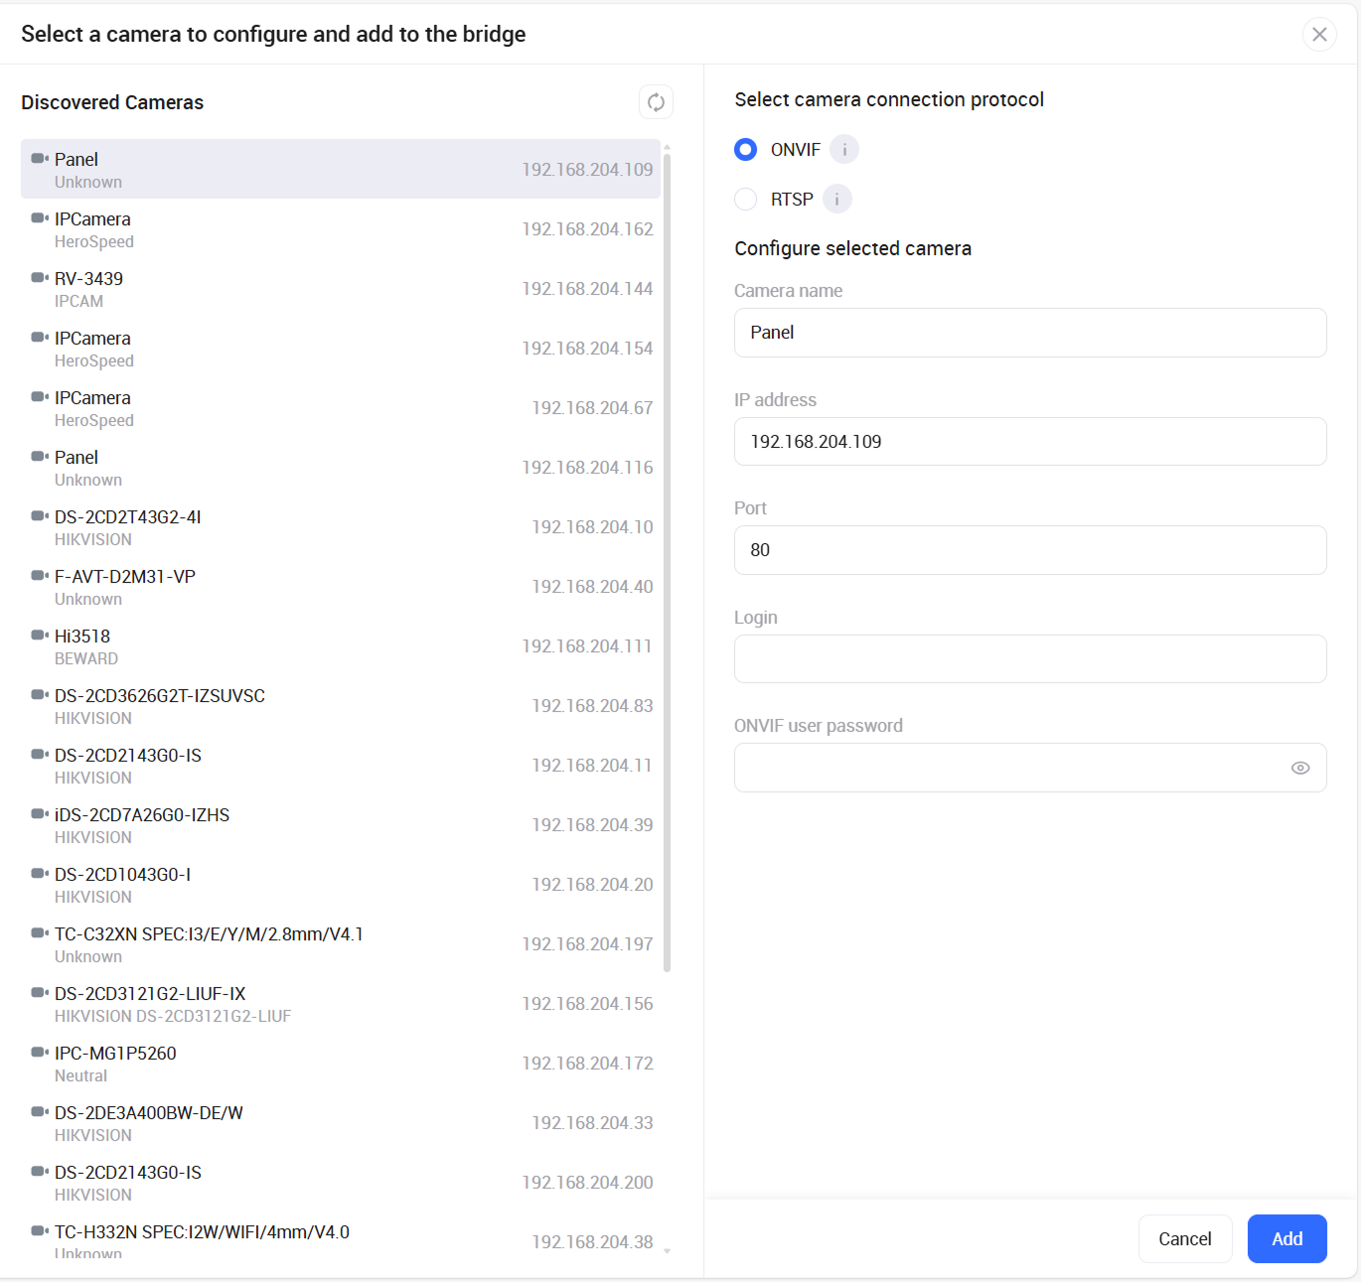This screenshot has height=1282, width=1361.
Task: Click the Cancel button
Action: [1184, 1238]
